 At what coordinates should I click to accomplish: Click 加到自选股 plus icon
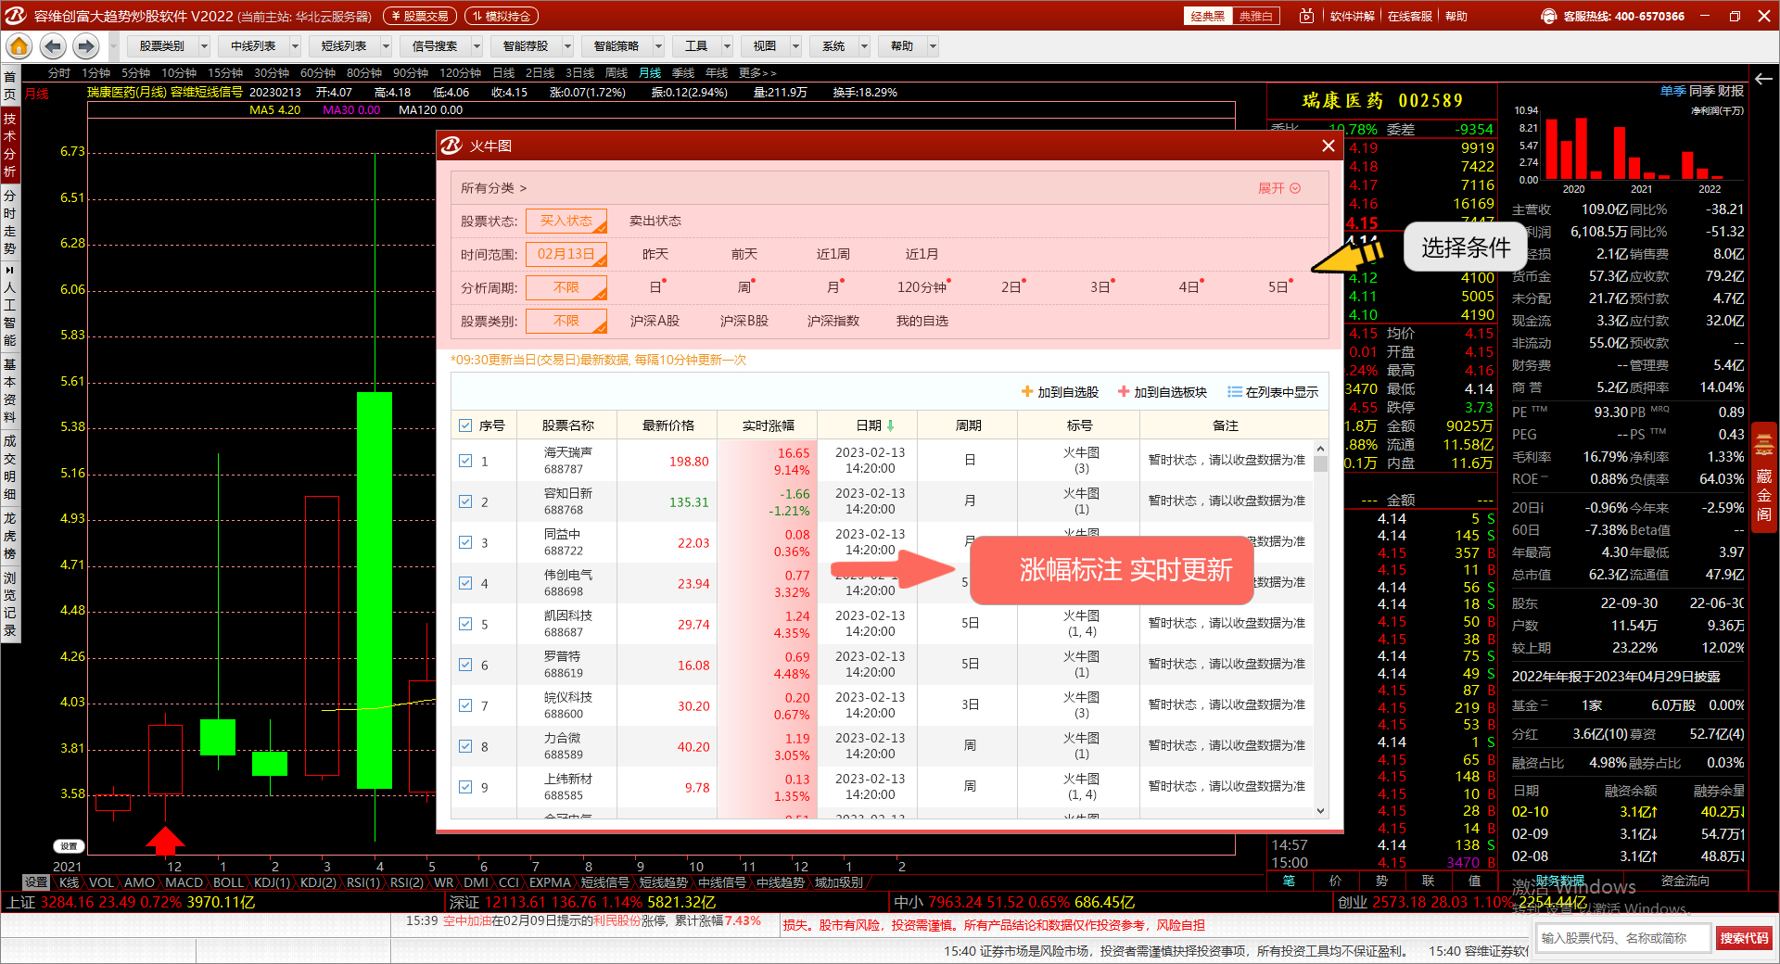point(1027,392)
